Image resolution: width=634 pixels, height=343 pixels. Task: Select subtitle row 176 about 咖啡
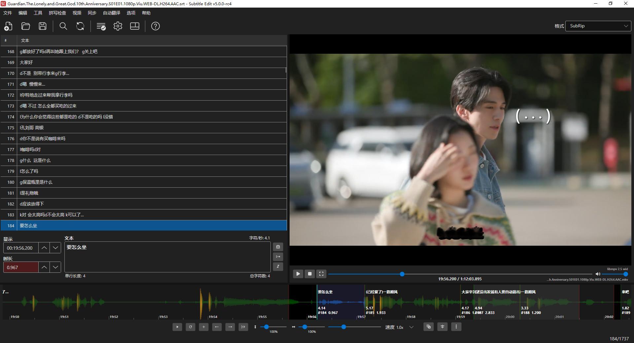144,139
